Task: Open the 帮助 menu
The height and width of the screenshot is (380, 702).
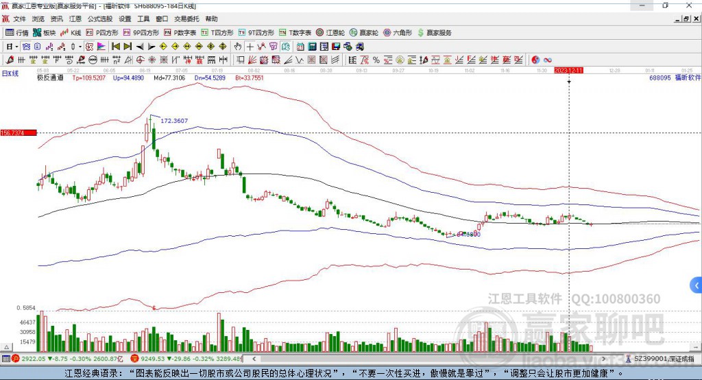Action: click(211, 19)
